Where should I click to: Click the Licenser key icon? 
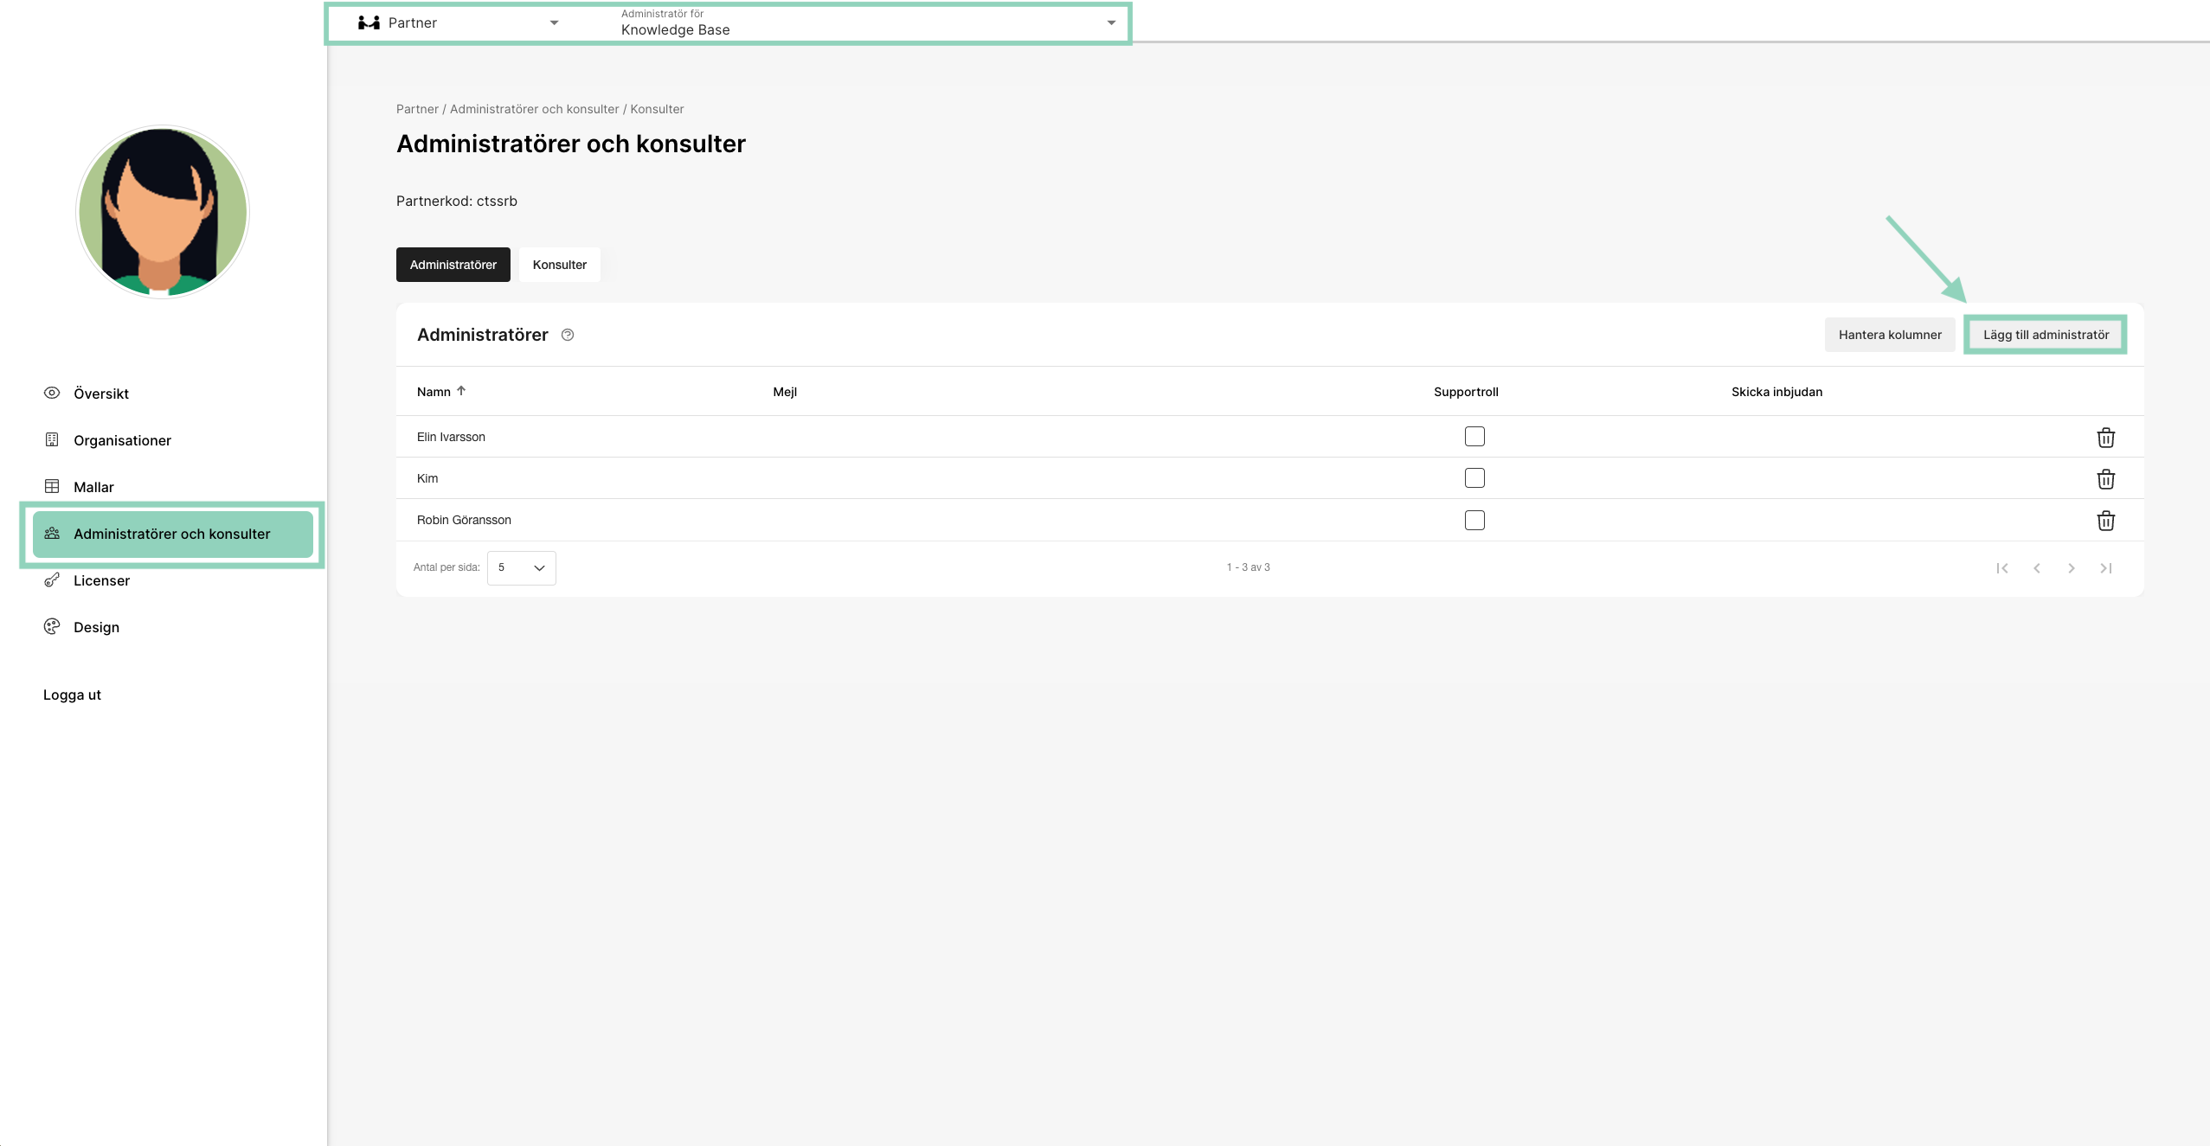pos(52,579)
